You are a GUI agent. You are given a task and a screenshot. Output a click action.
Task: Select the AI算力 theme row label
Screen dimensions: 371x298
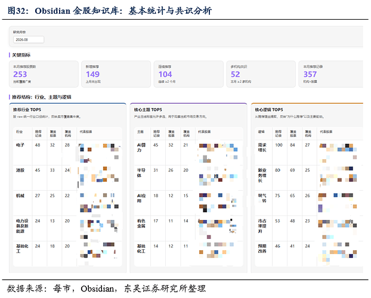(141, 147)
